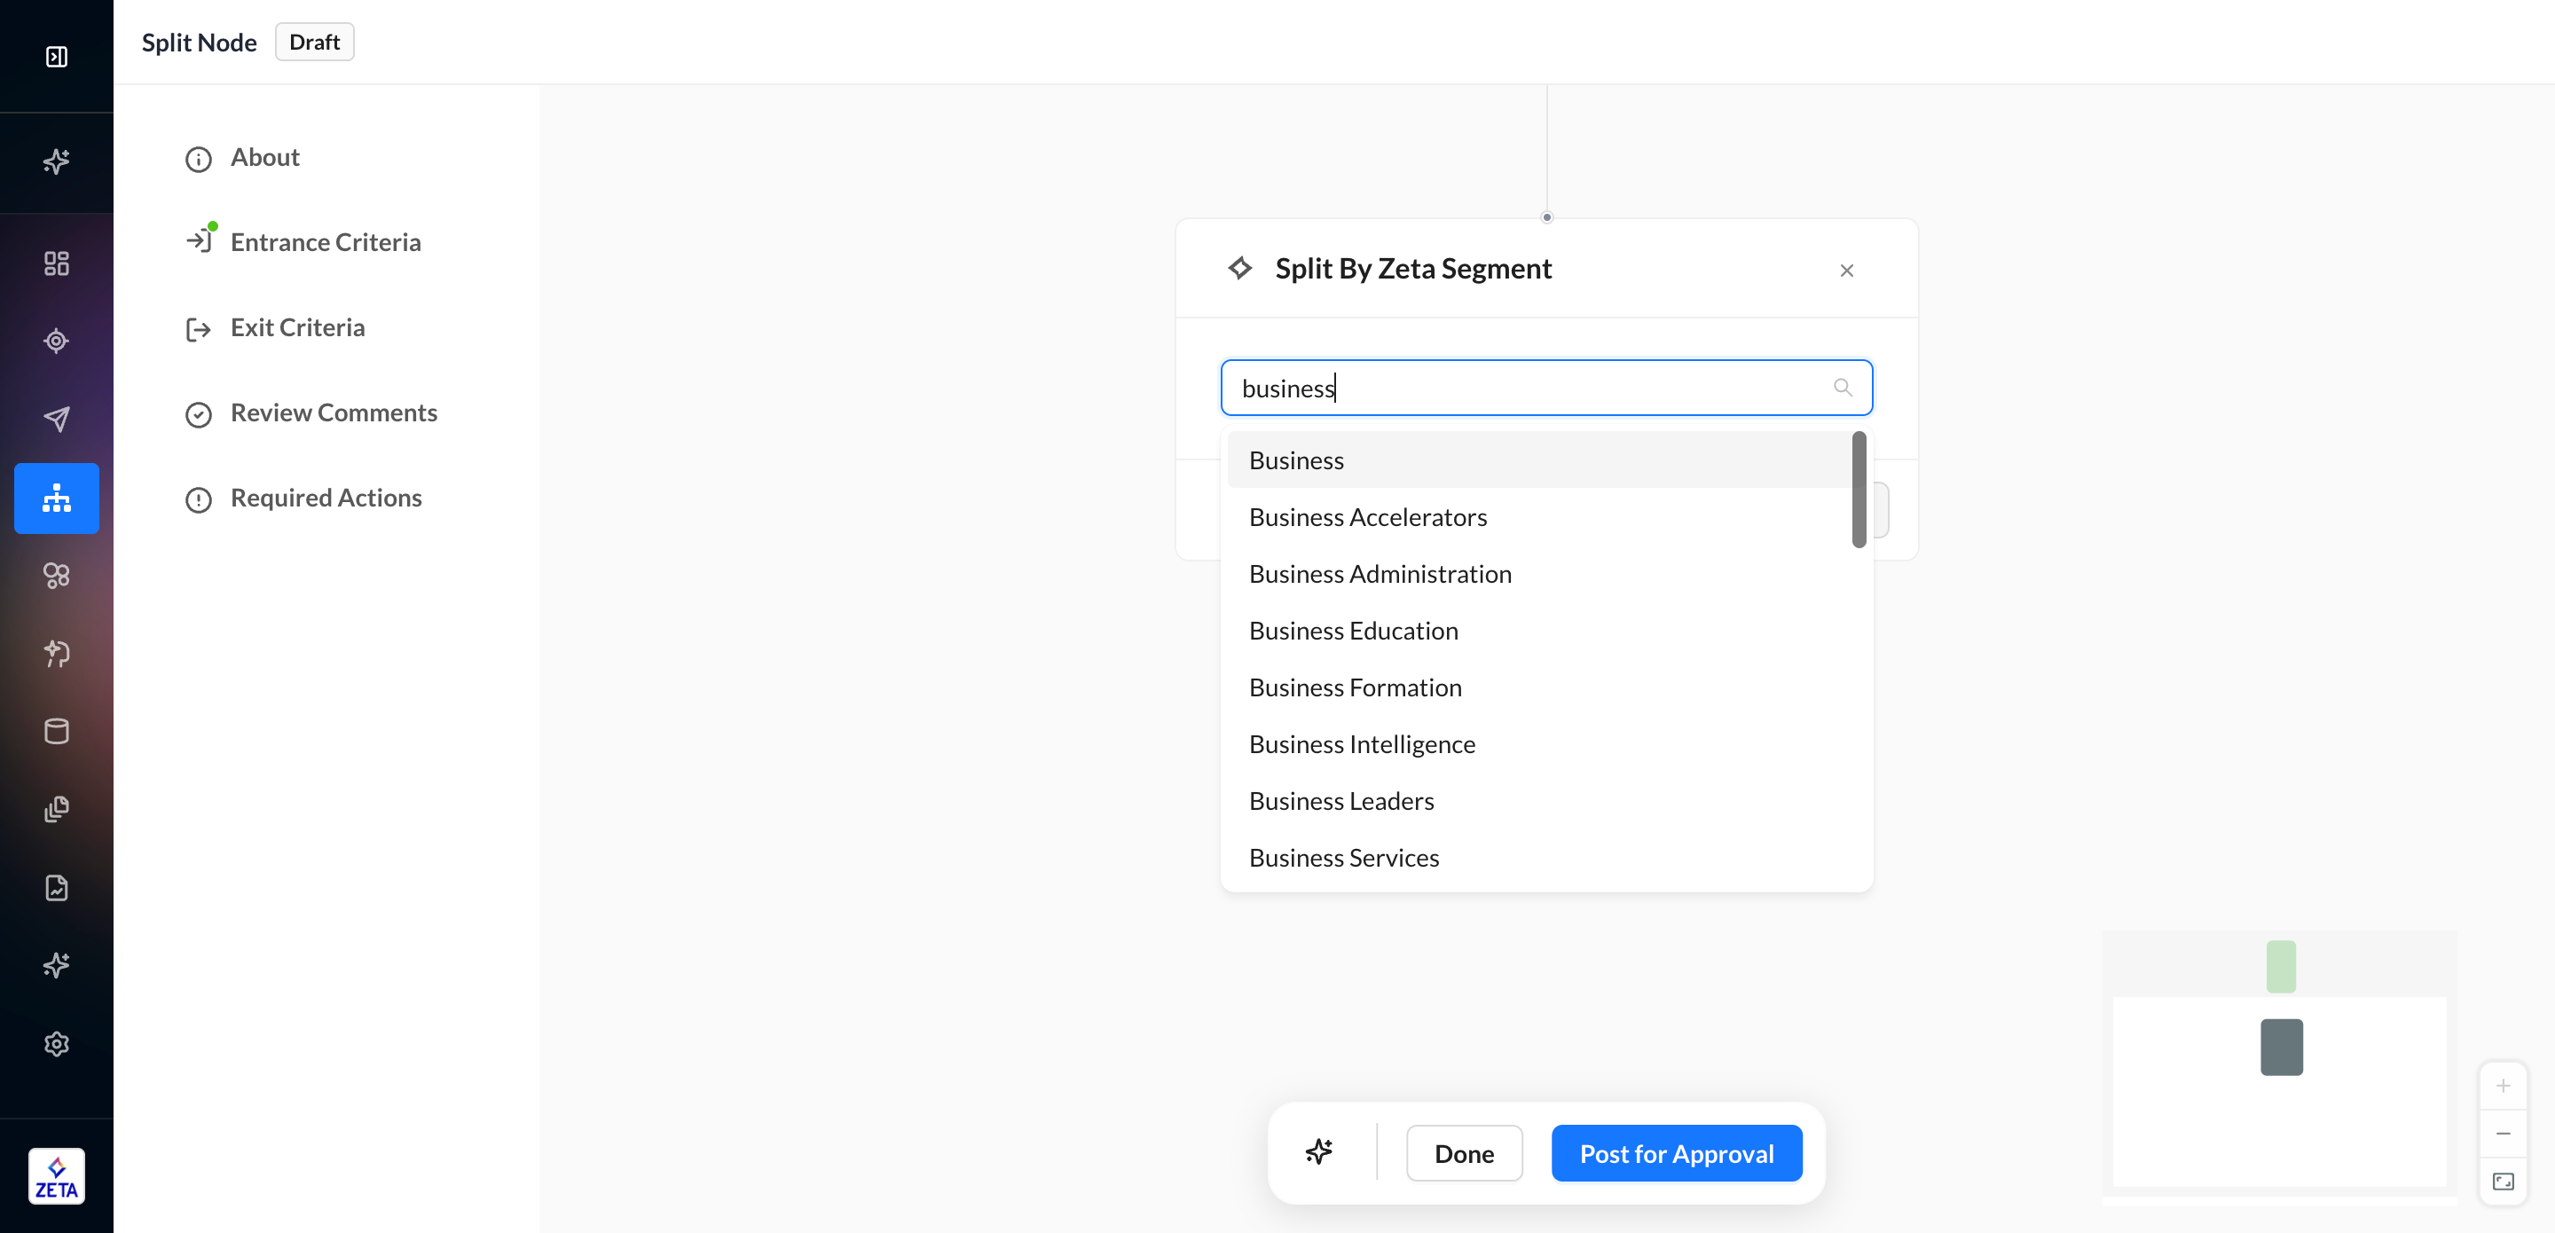
Task: Open the paper plane campaigns icon
Action: [57, 419]
